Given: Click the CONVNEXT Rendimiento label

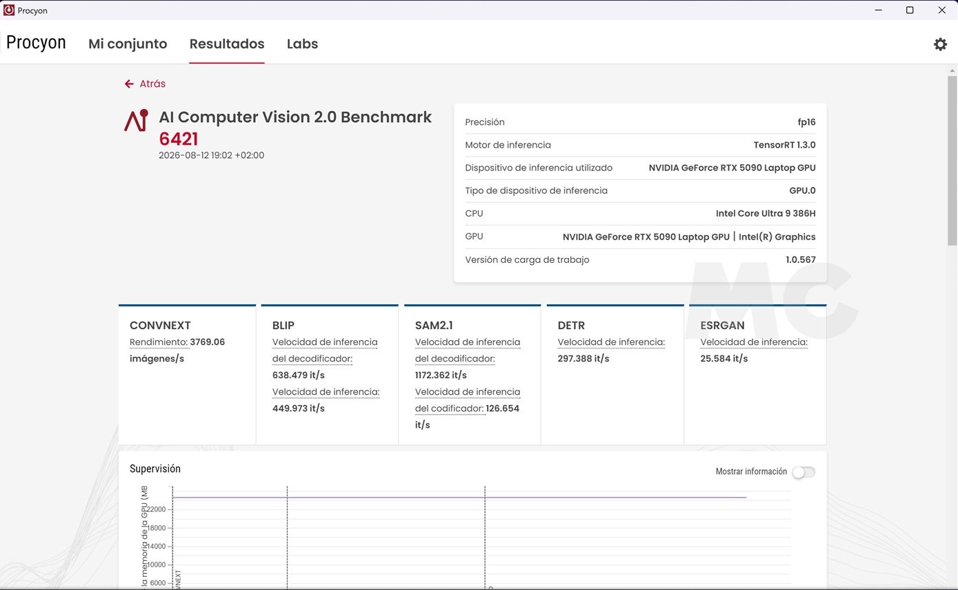Looking at the screenshot, I should pyautogui.click(x=159, y=342).
